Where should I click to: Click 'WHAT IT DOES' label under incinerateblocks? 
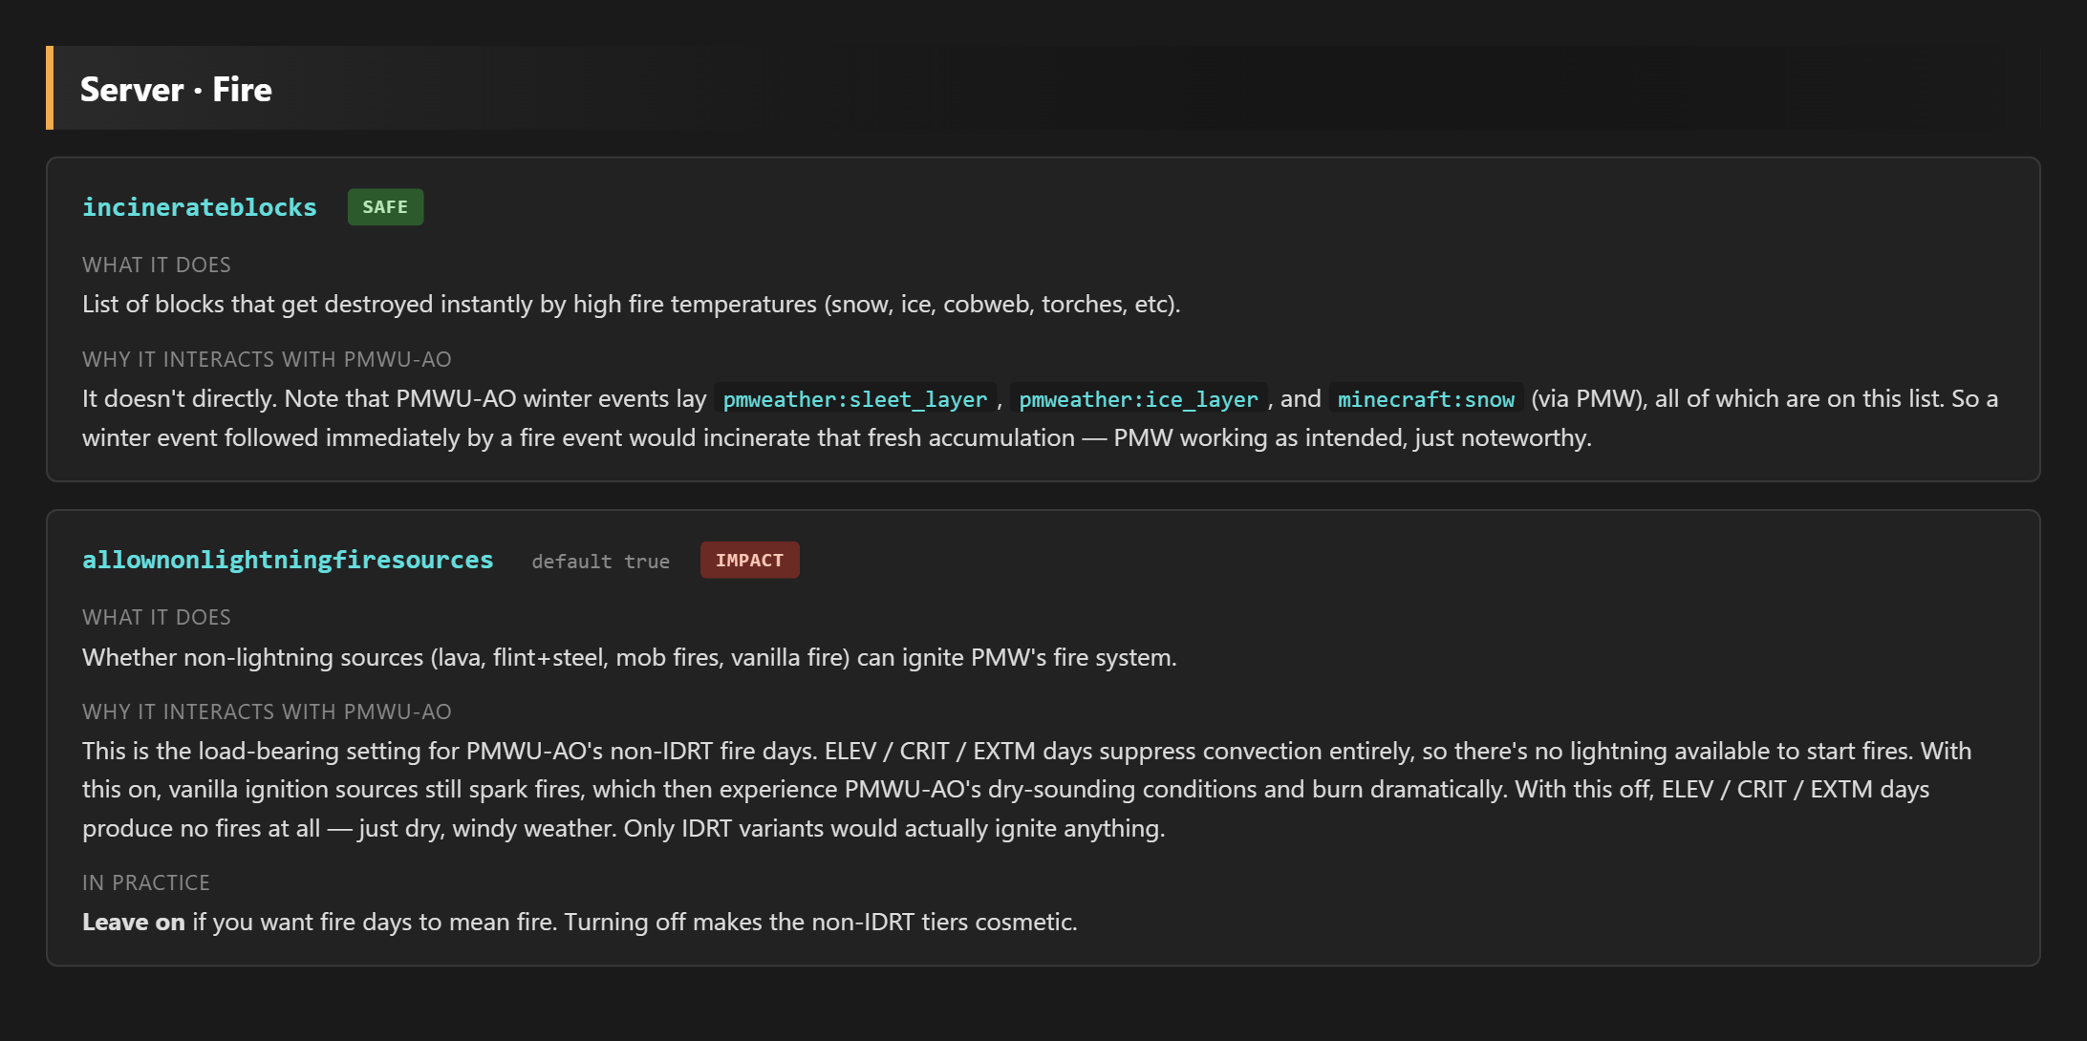click(157, 265)
